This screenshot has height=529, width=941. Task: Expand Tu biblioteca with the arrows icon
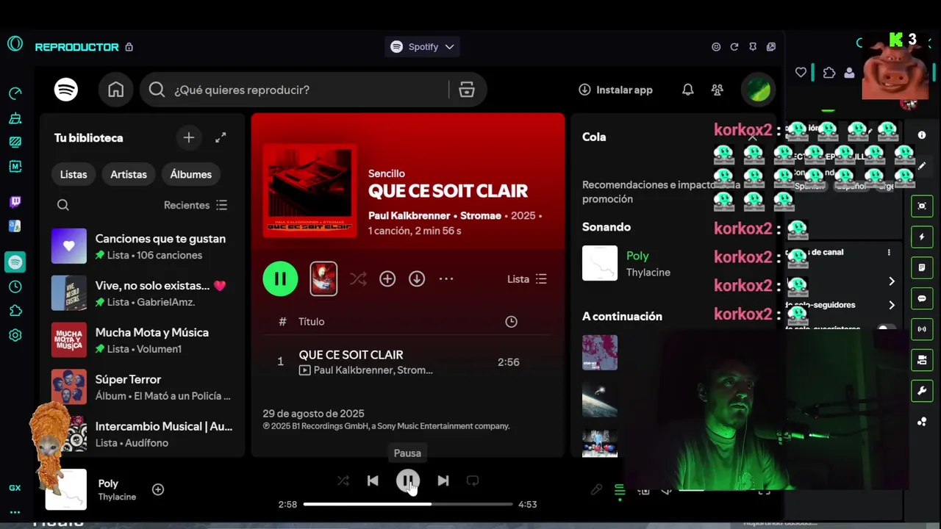point(221,137)
